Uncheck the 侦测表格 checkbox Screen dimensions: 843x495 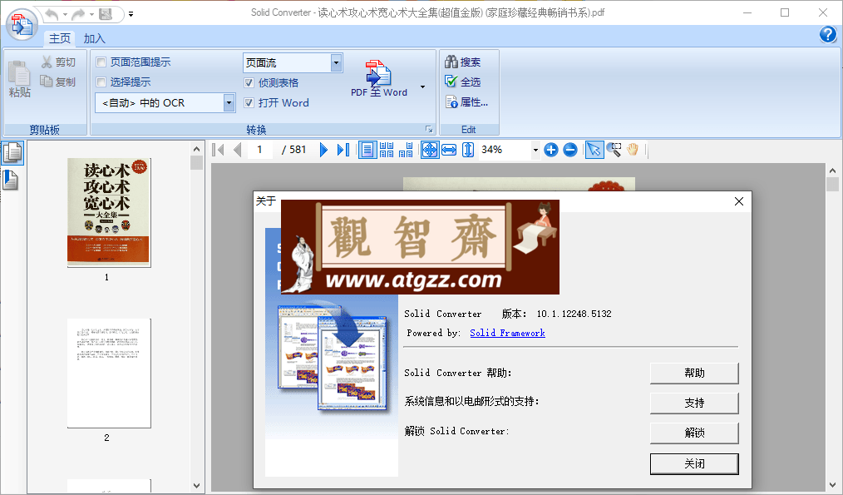pyautogui.click(x=249, y=83)
